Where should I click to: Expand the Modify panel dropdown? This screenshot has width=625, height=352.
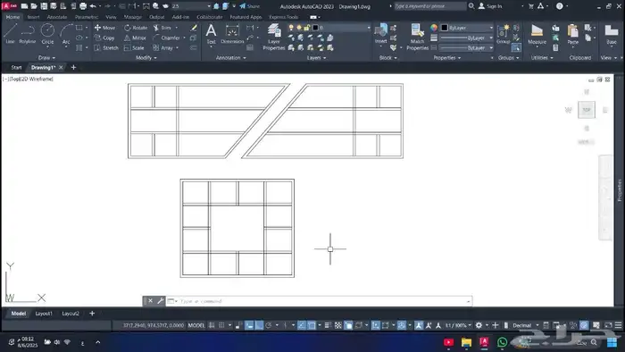tap(146, 58)
